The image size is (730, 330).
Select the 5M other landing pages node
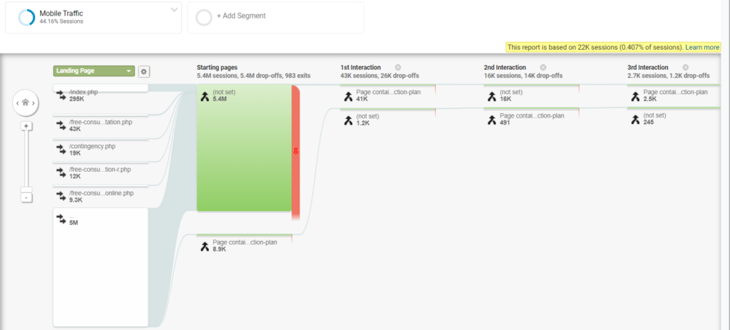101,267
